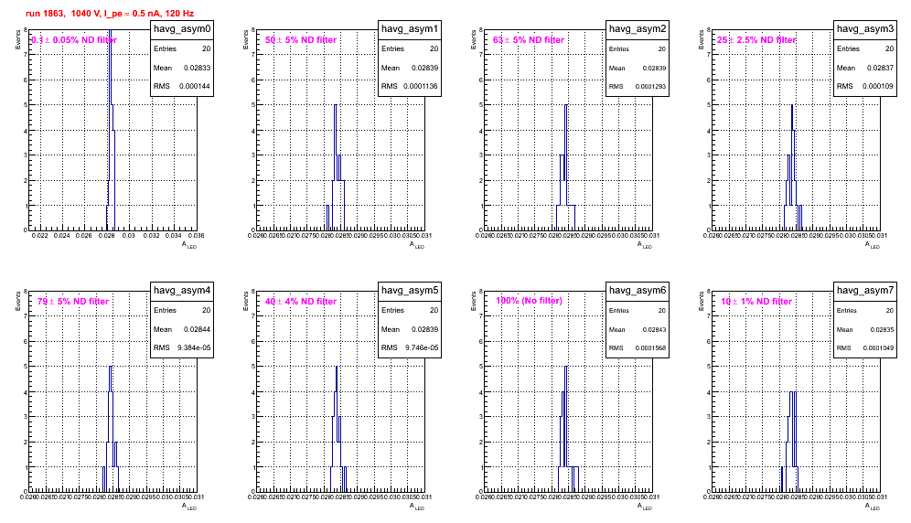The height and width of the screenshot is (523, 911).
Task: Click Mean 0.02833 in havg_asym0 stats
Action: pos(182,68)
